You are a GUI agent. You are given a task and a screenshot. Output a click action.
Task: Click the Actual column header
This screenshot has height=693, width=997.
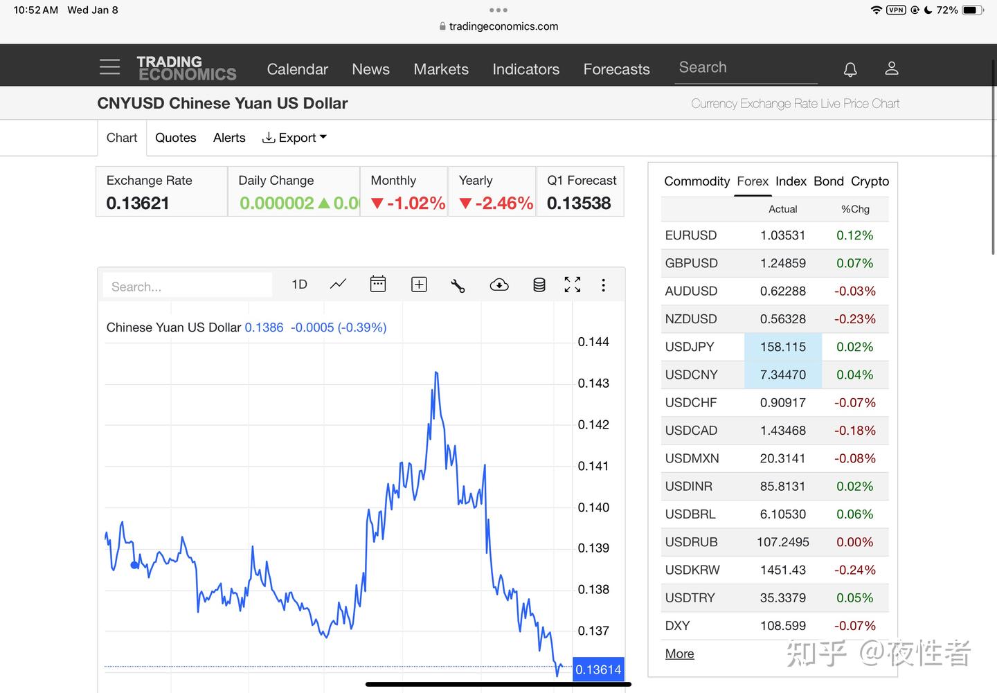(783, 209)
